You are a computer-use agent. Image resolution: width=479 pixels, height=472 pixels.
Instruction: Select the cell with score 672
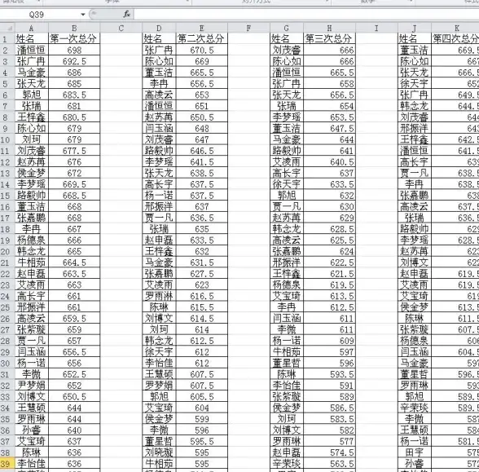tap(74, 173)
